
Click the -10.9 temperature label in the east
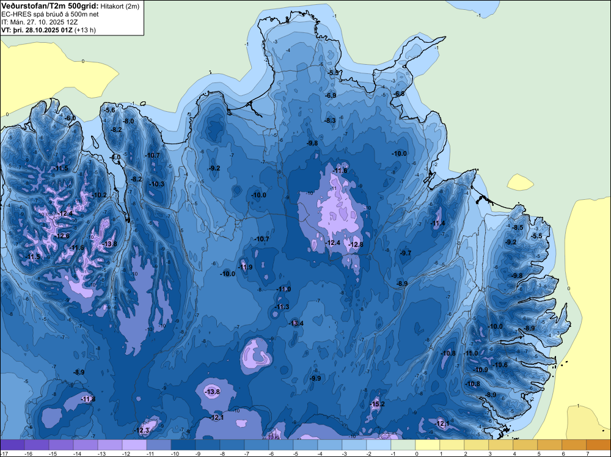pos(480,370)
